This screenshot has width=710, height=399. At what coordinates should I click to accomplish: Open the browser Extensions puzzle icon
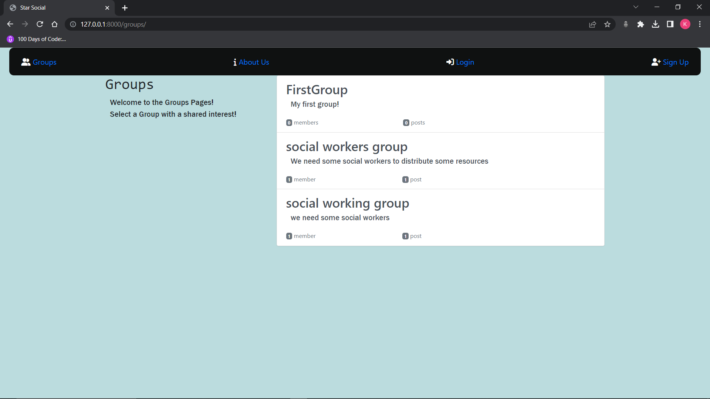(x=640, y=24)
